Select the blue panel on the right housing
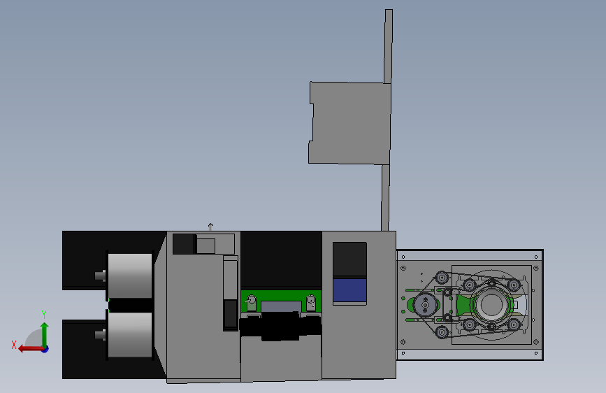The width and height of the screenshot is (606, 393). point(349,290)
